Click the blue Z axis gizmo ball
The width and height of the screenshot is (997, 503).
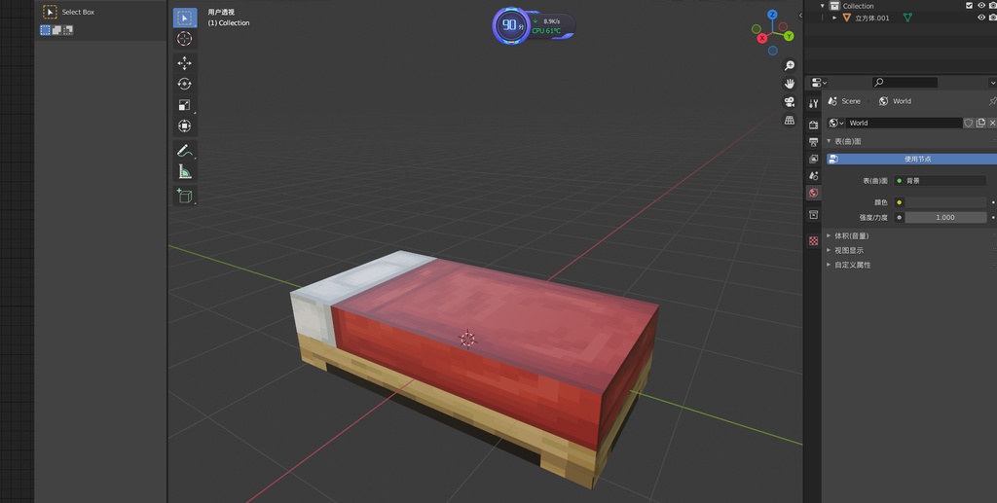point(772,15)
